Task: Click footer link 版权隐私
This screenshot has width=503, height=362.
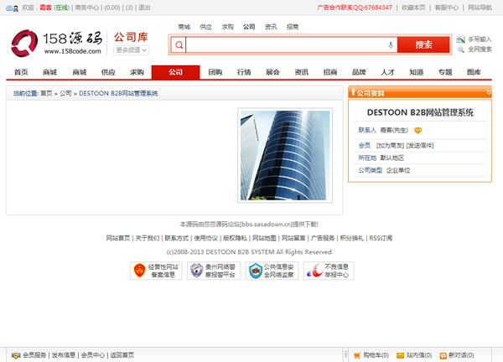Action: pyautogui.click(x=235, y=238)
